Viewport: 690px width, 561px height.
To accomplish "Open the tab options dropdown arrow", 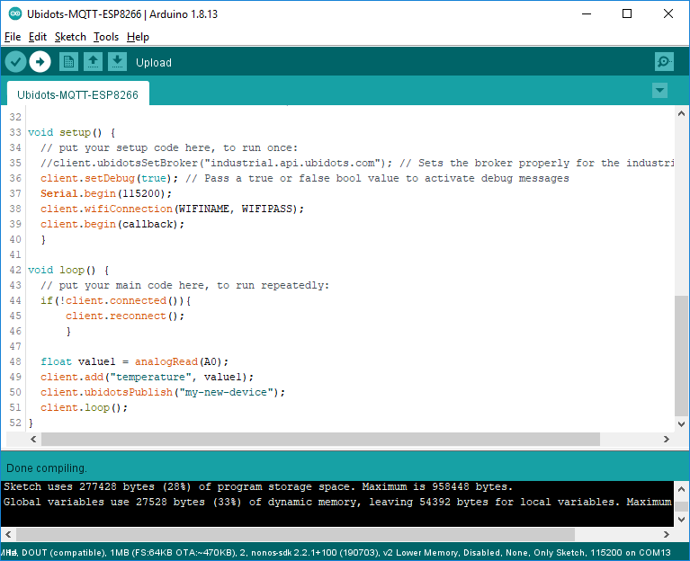I will tap(659, 91).
